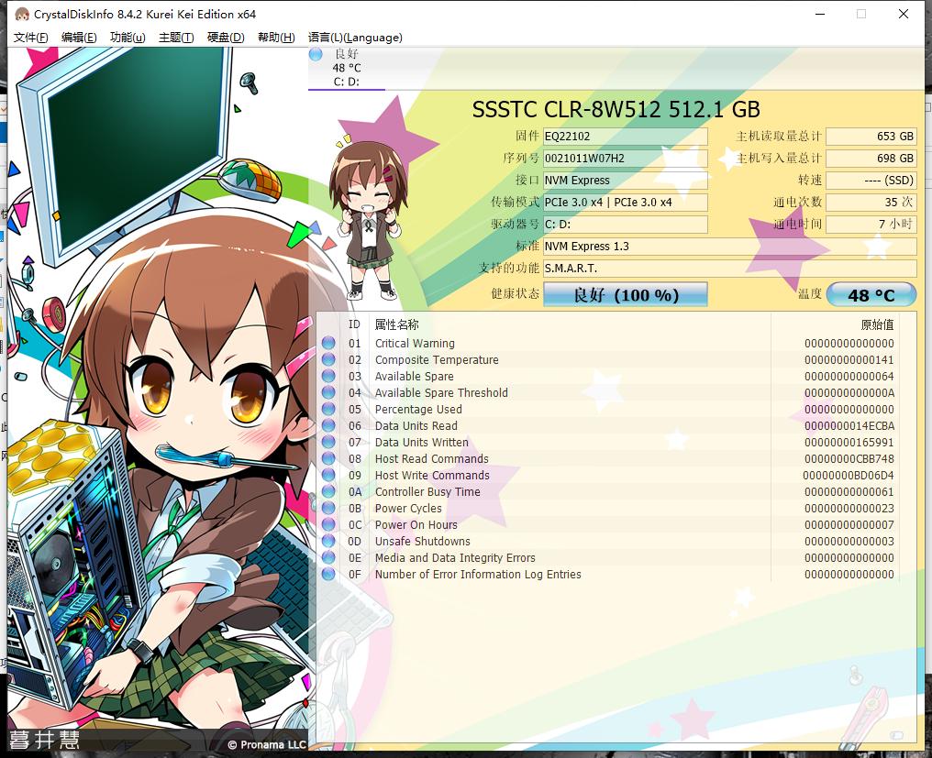Screen dimensions: 932x758
Task: Select the C: D: disk tab
Action: (346, 82)
